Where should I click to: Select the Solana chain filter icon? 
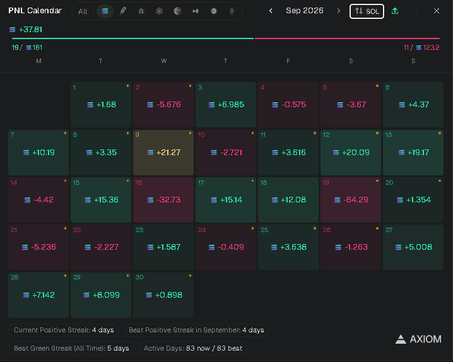pyautogui.click(x=105, y=11)
